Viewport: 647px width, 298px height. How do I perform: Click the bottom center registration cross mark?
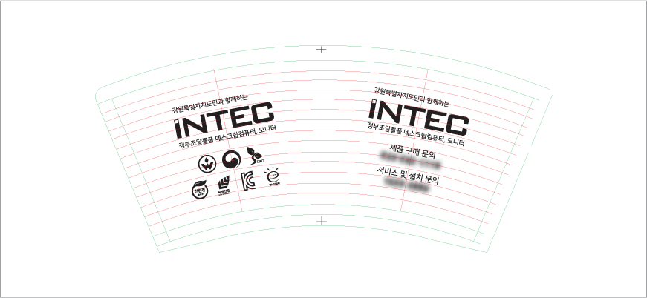click(322, 221)
